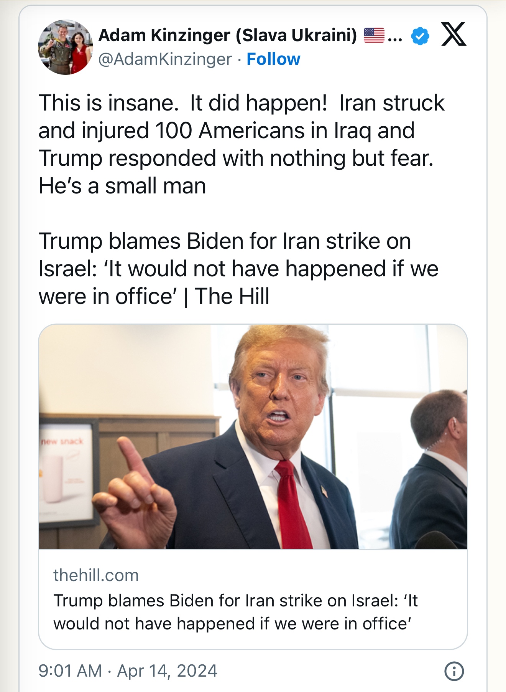Image resolution: width=506 pixels, height=692 pixels.
Task: Click the thehill.com domain label
Action: pyautogui.click(x=96, y=575)
